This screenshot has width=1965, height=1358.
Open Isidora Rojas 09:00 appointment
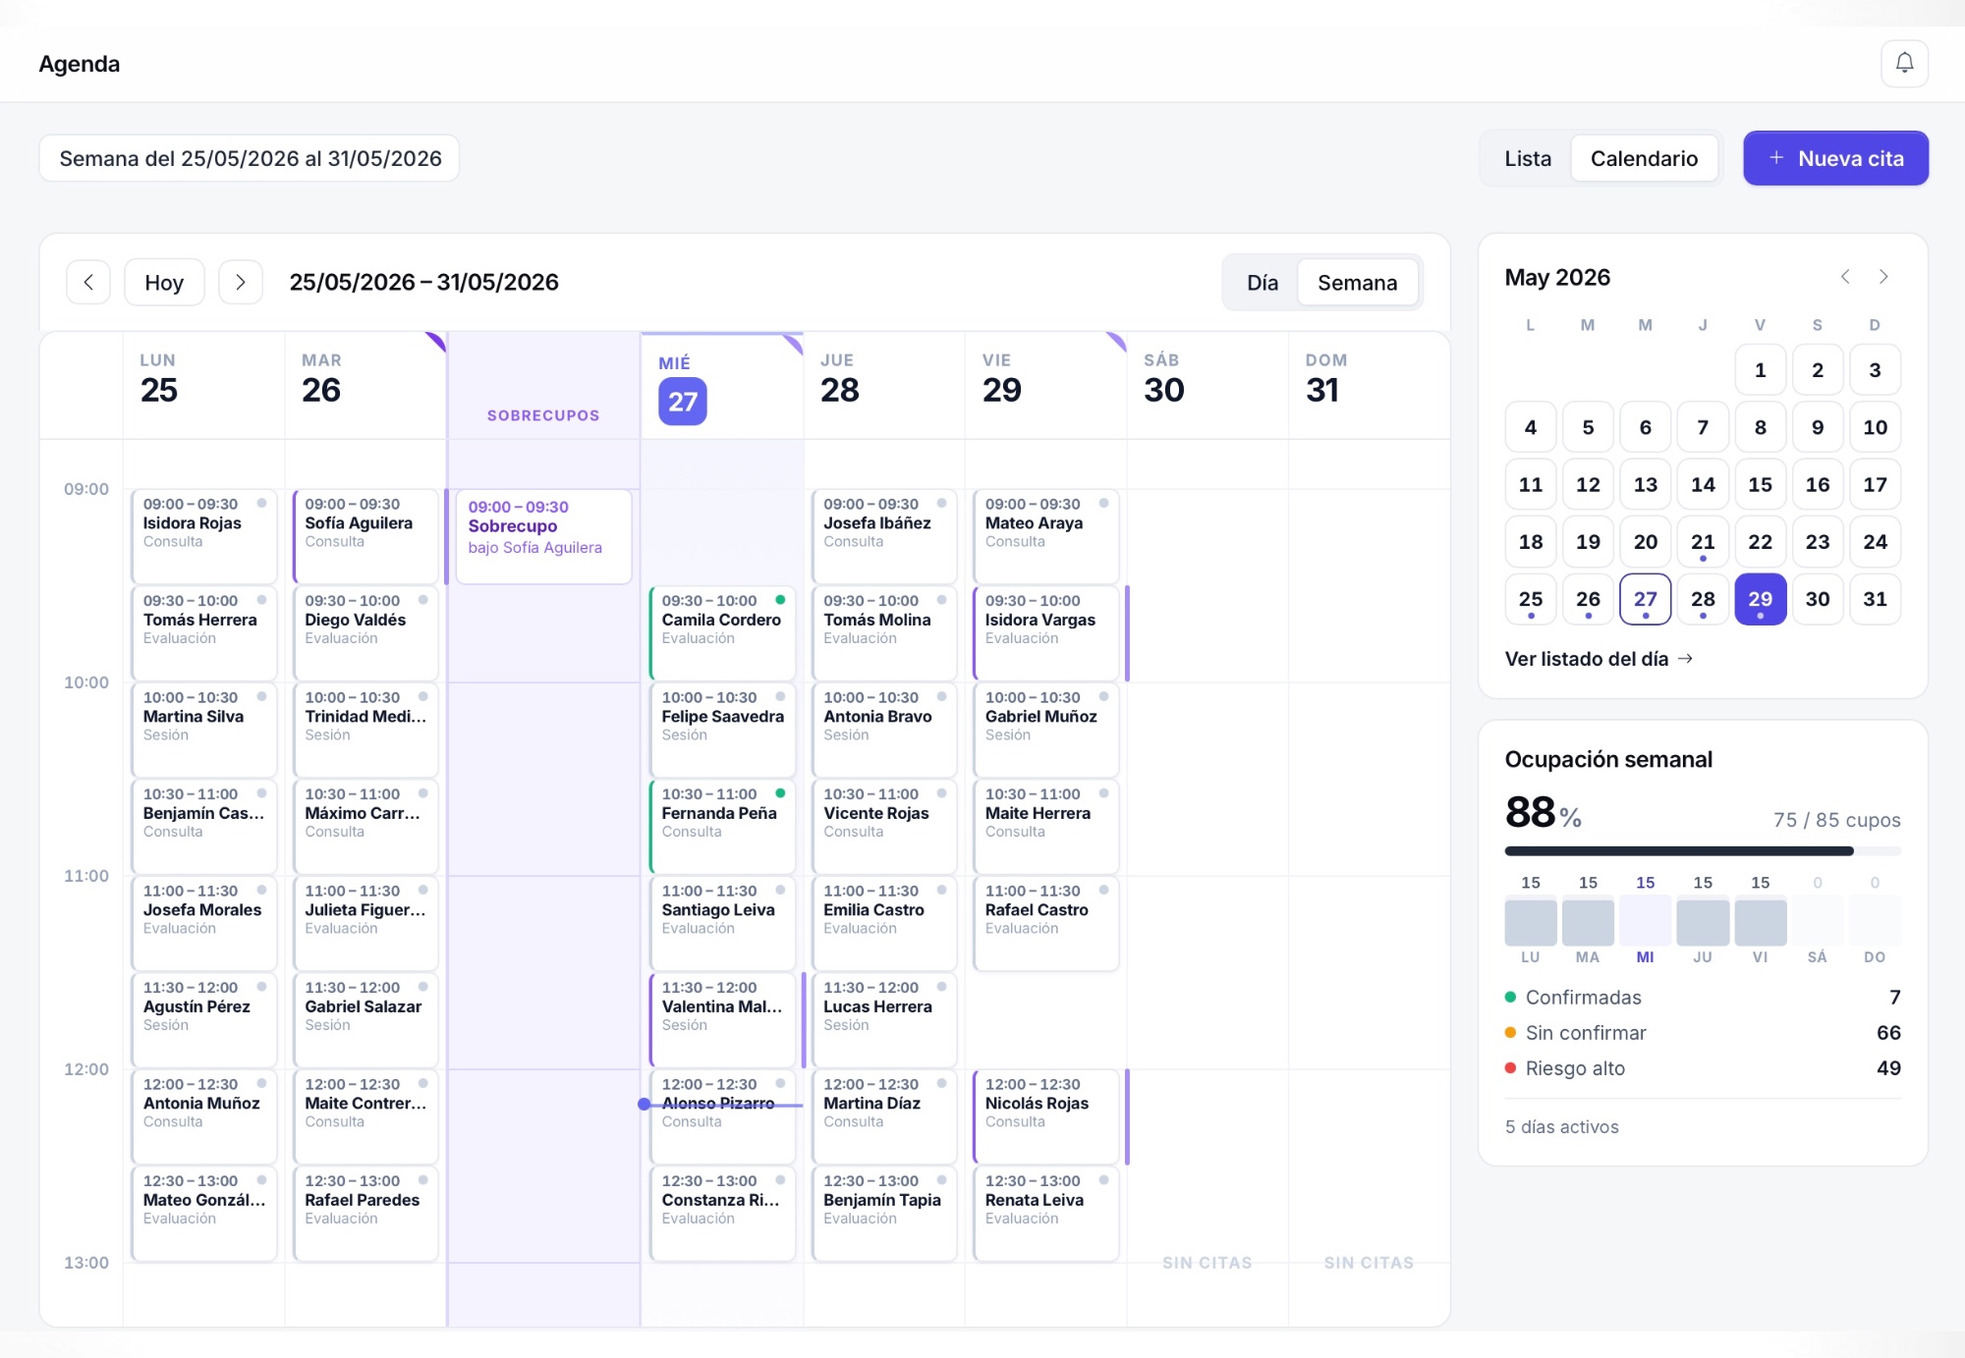point(204,536)
